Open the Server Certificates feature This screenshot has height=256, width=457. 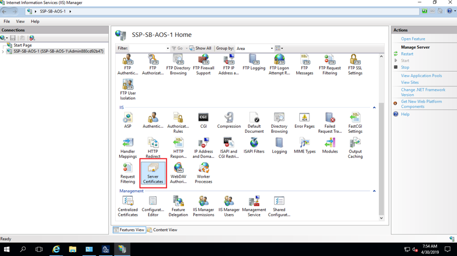153,173
